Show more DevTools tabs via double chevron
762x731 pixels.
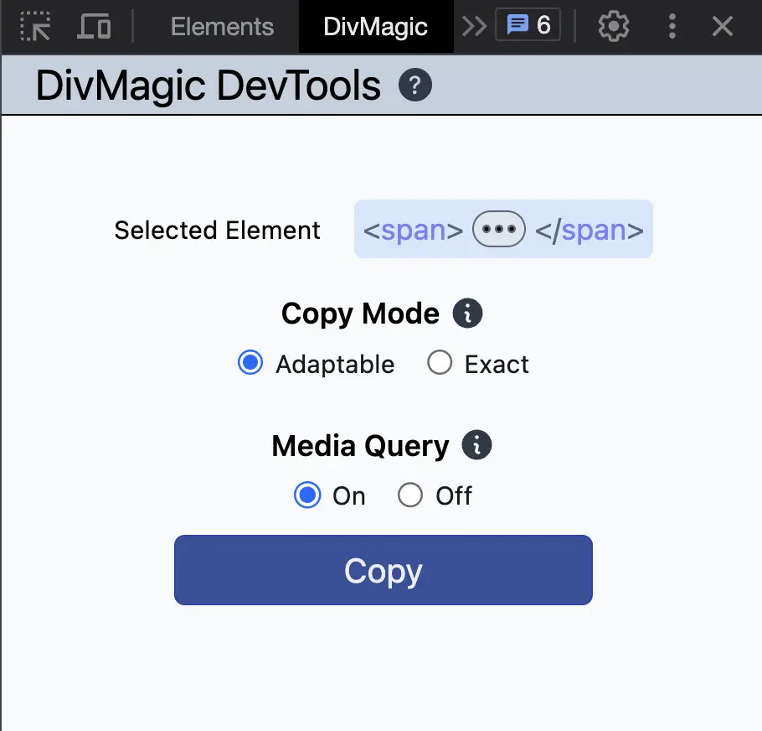pos(474,26)
